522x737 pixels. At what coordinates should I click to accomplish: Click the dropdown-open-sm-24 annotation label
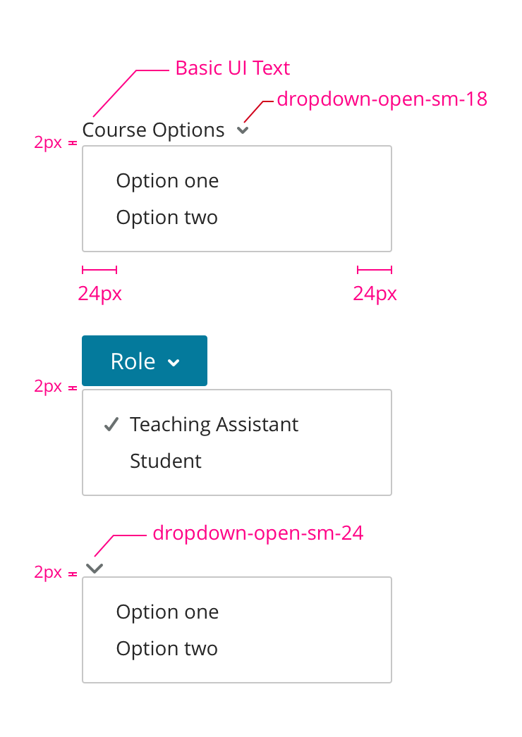point(257,533)
